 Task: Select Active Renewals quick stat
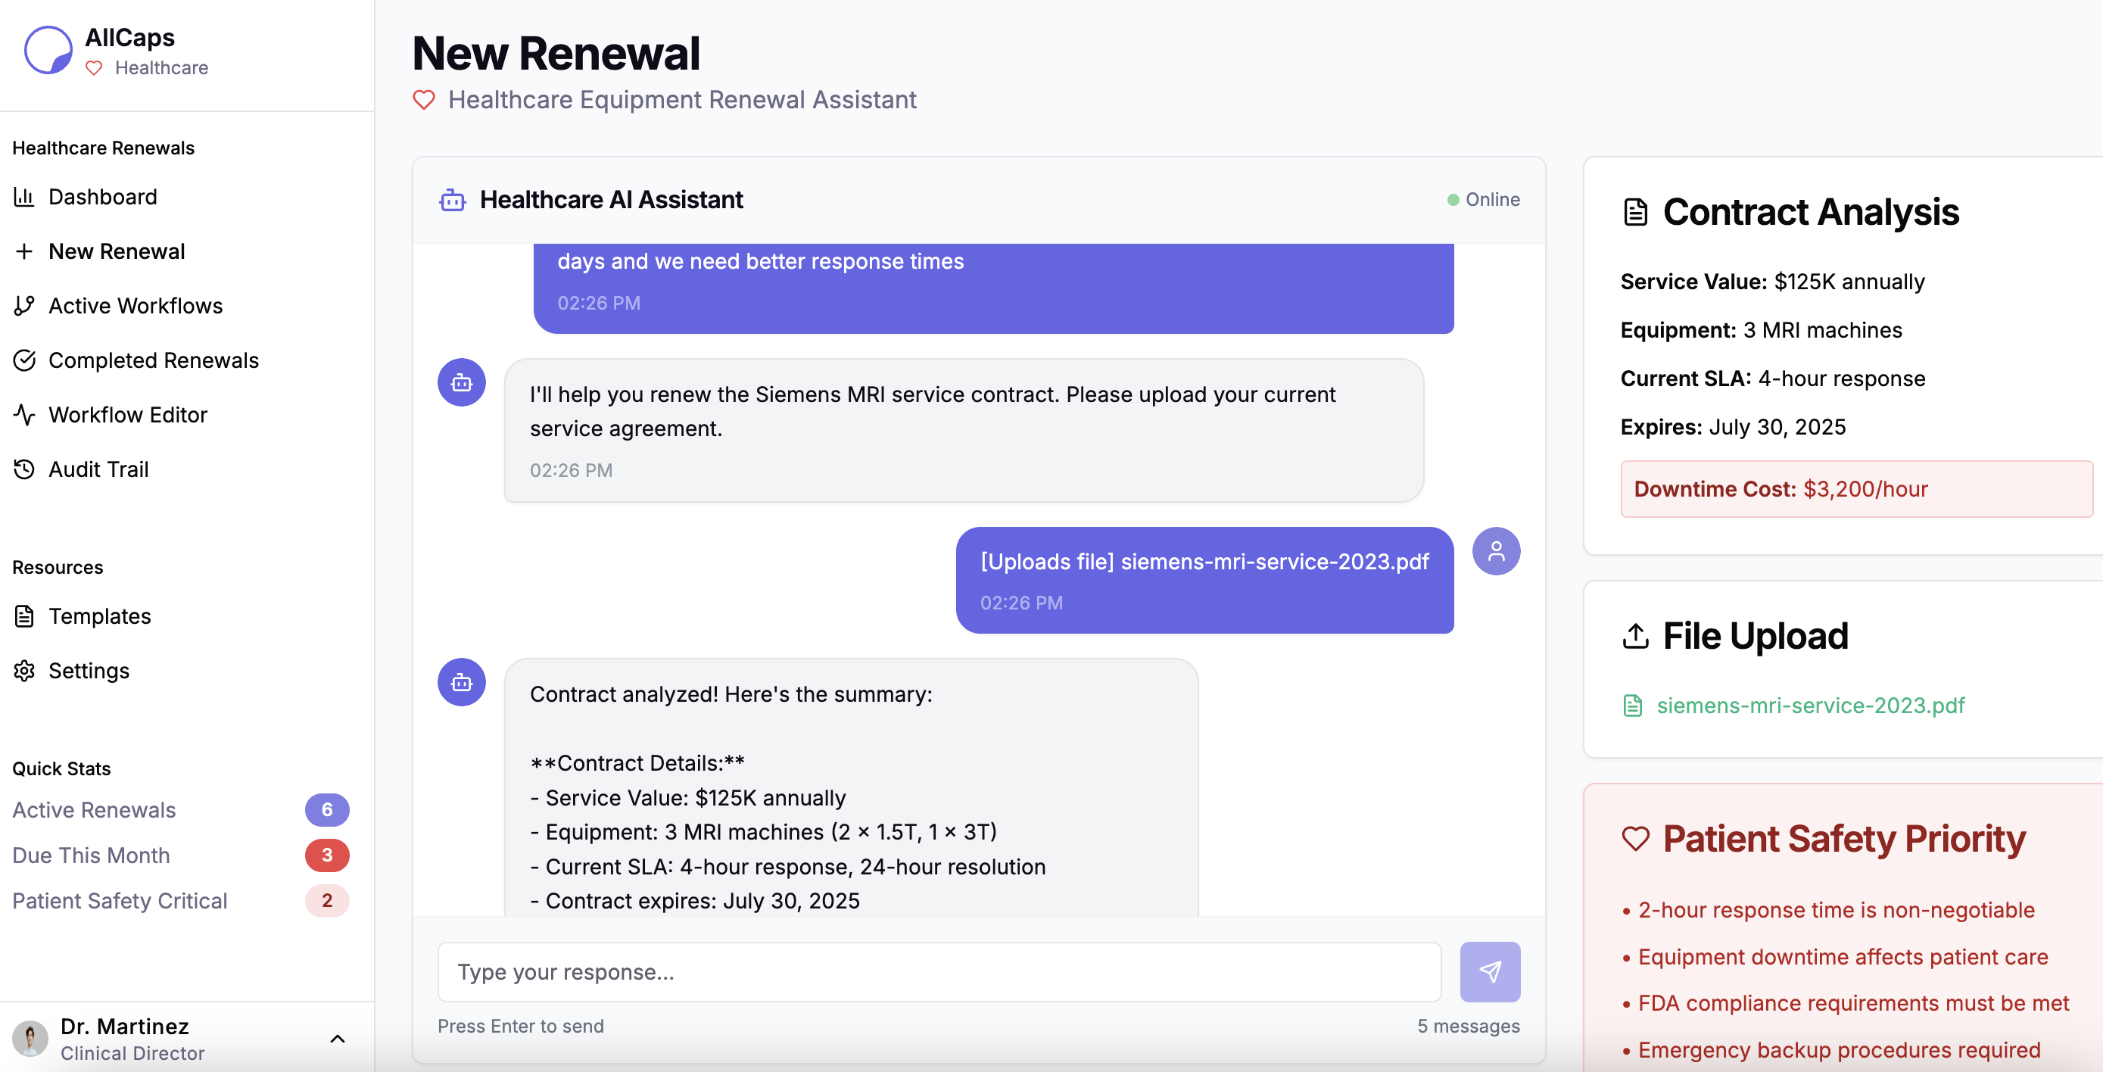[x=94, y=810]
